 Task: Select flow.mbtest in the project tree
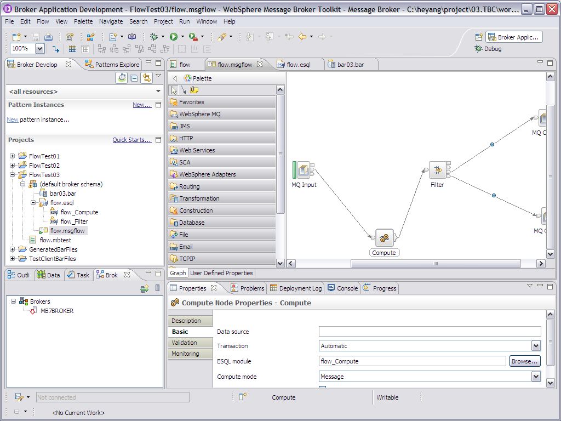click(55, 240)
